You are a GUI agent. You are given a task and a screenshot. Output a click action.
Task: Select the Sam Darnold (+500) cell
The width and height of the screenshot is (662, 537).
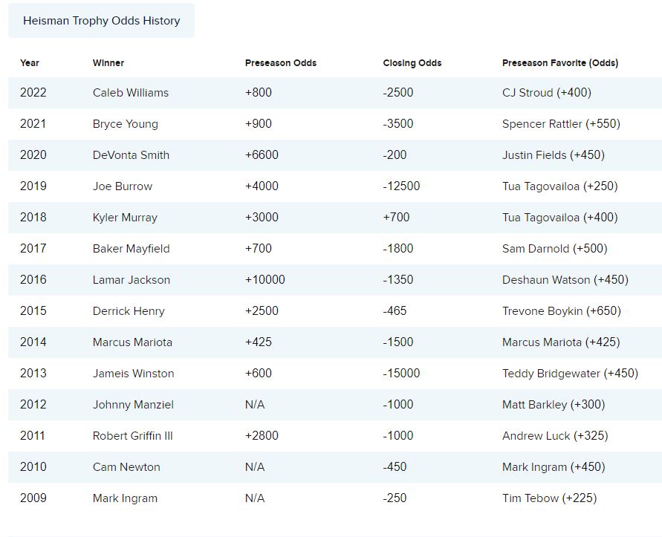555,249
